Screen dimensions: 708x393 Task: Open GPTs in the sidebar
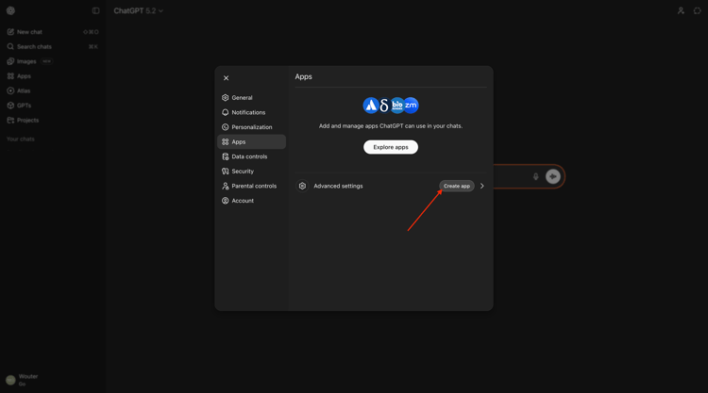click(53, 106)
